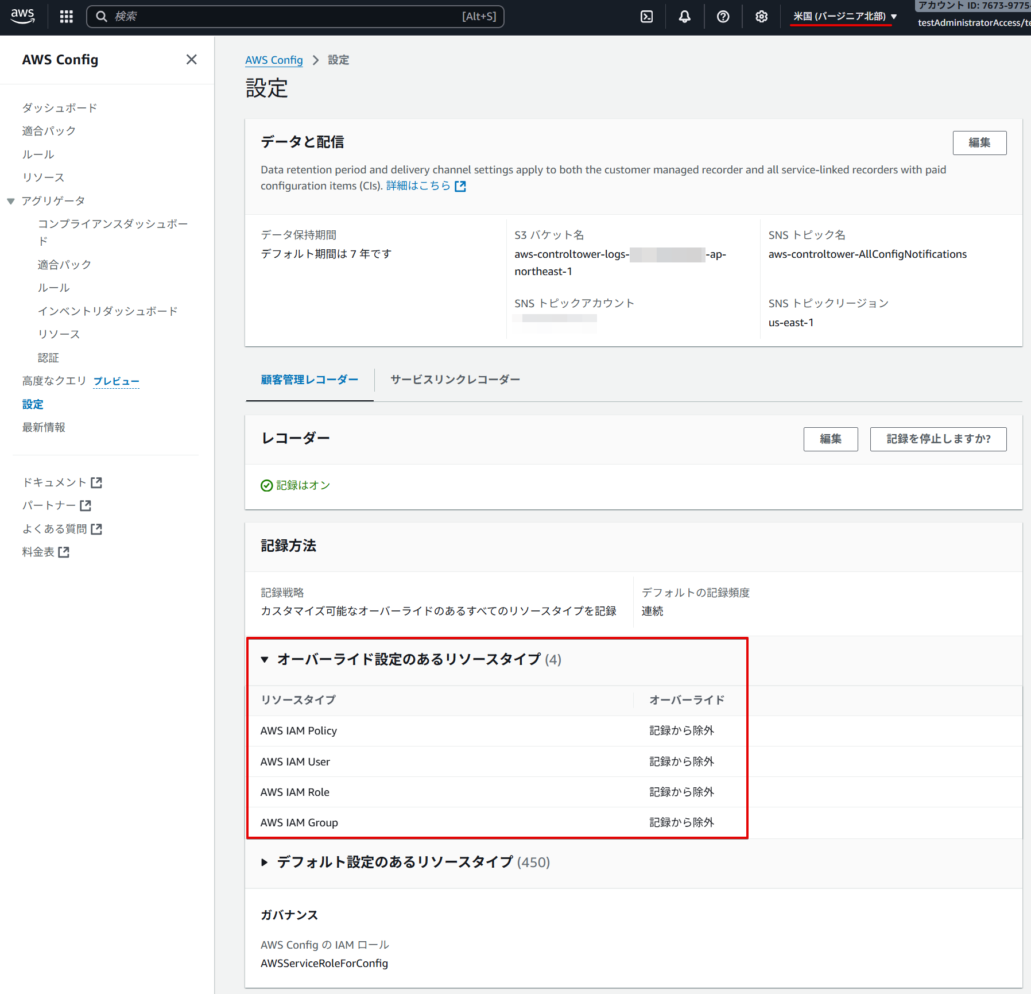This screenshot has width=1031, height=994.
Task: Open the settings gear icon in top bar
Action: pos(761,17)
